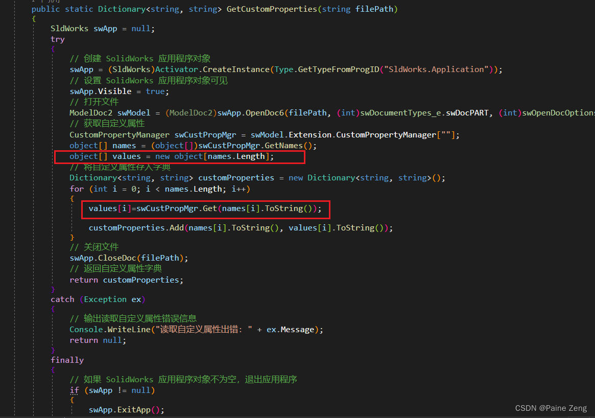Click the 'OpenDoc6' method call
This screenshot has width=595, height=418.
tap(265, 113)
